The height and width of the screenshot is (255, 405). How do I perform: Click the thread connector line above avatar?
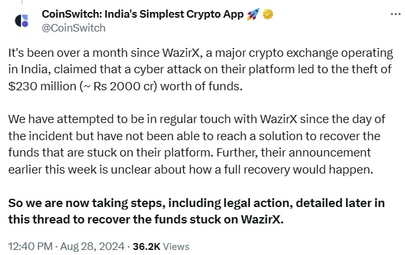click(x=22, y=3)
